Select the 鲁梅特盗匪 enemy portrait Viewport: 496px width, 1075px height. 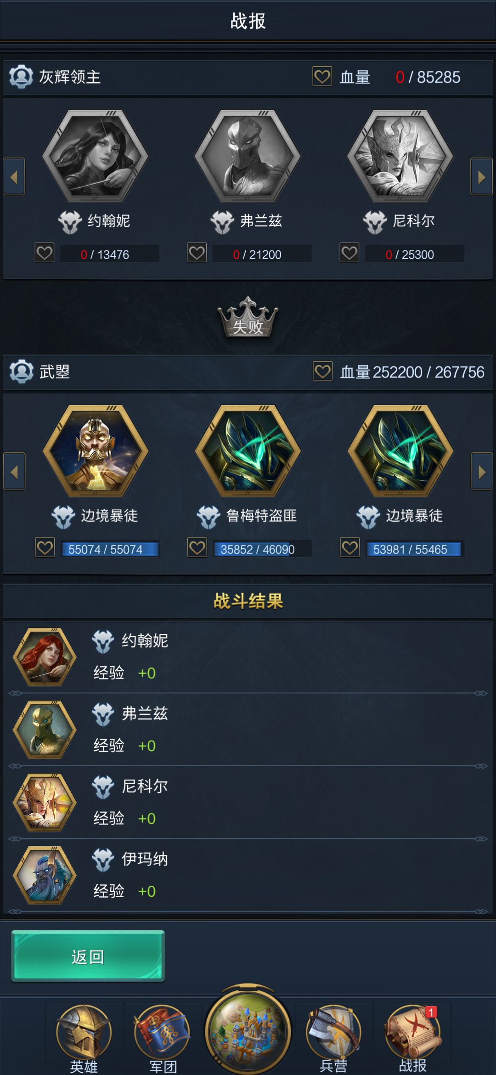pos(248,451)
